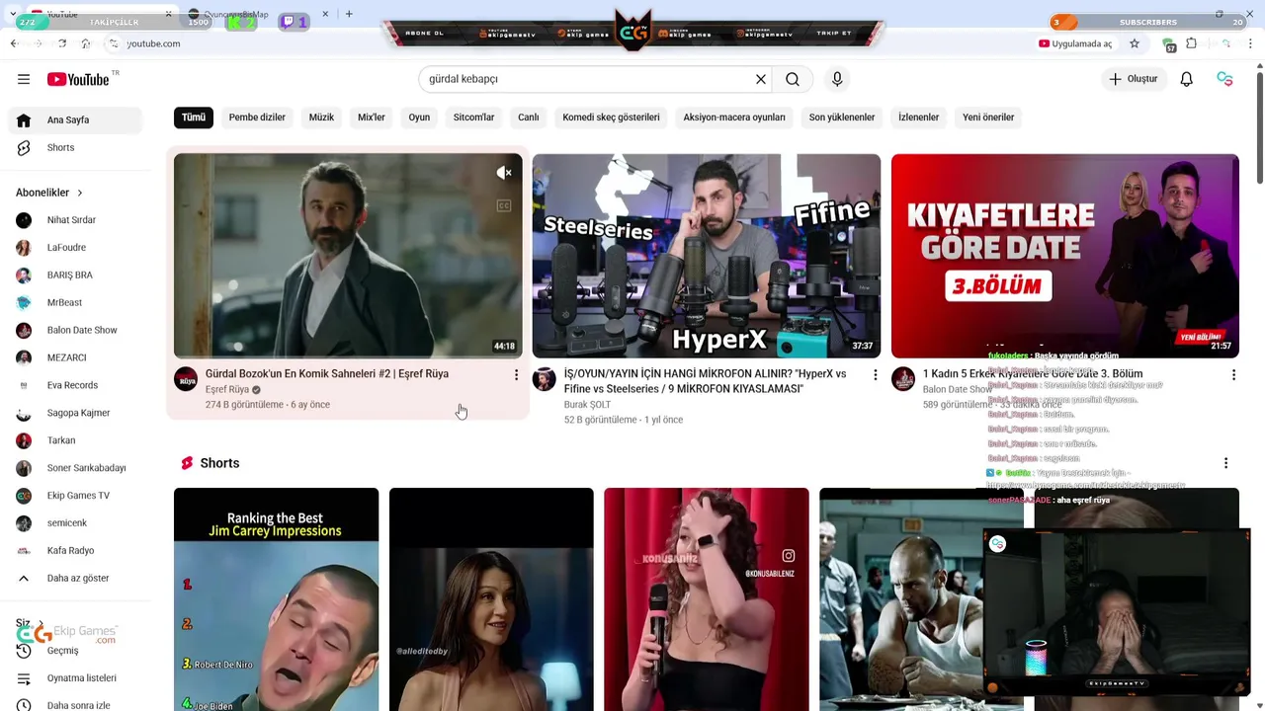
Task: Select the Canlı filter chip
Action: pos(529,118)
